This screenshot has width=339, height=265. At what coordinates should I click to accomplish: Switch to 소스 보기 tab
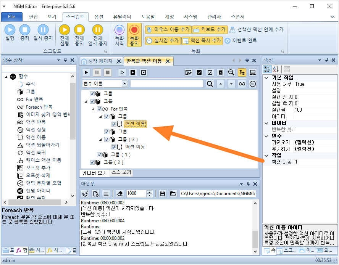pos(121,173)
